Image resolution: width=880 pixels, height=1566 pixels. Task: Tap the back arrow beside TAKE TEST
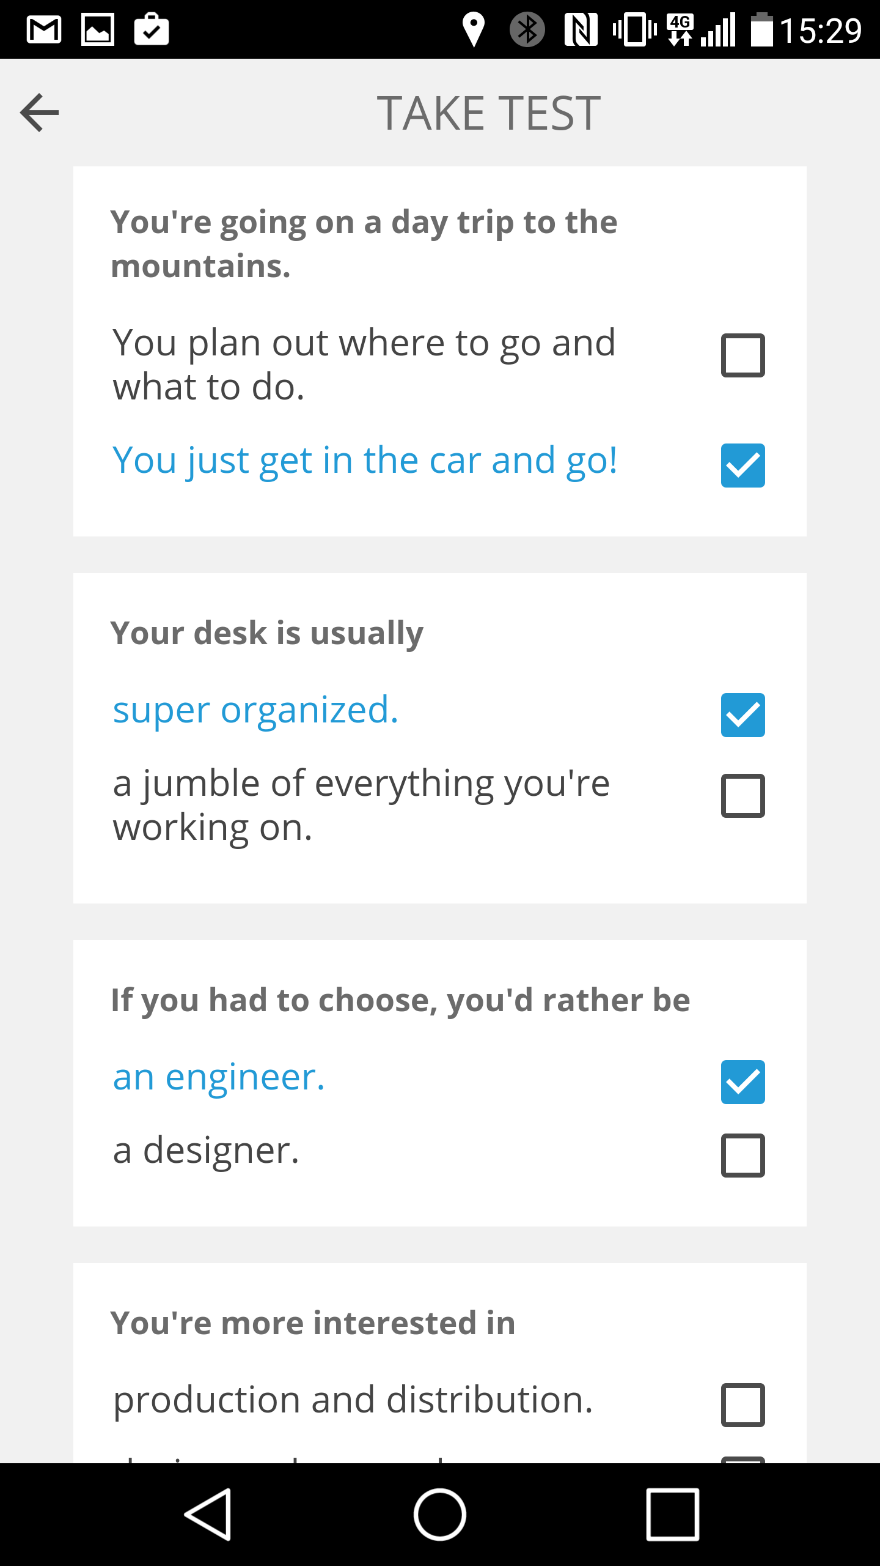pyautogui.click(x=40, y=113)
